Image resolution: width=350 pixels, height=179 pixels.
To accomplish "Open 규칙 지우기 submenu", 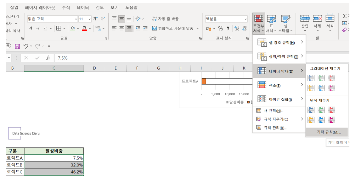I will pyautogui.click(x=279, y=119).
